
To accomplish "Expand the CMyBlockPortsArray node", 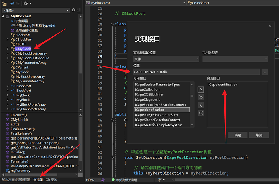I will (7, 53).
